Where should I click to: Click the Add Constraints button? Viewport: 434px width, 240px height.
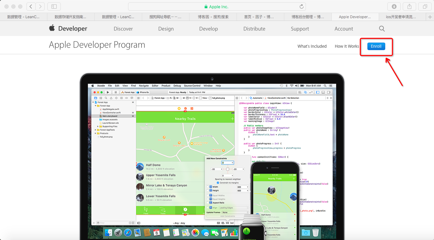tap(227, 216)
